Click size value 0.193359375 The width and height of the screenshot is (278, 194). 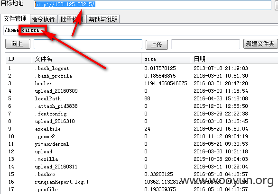(160, 189)
